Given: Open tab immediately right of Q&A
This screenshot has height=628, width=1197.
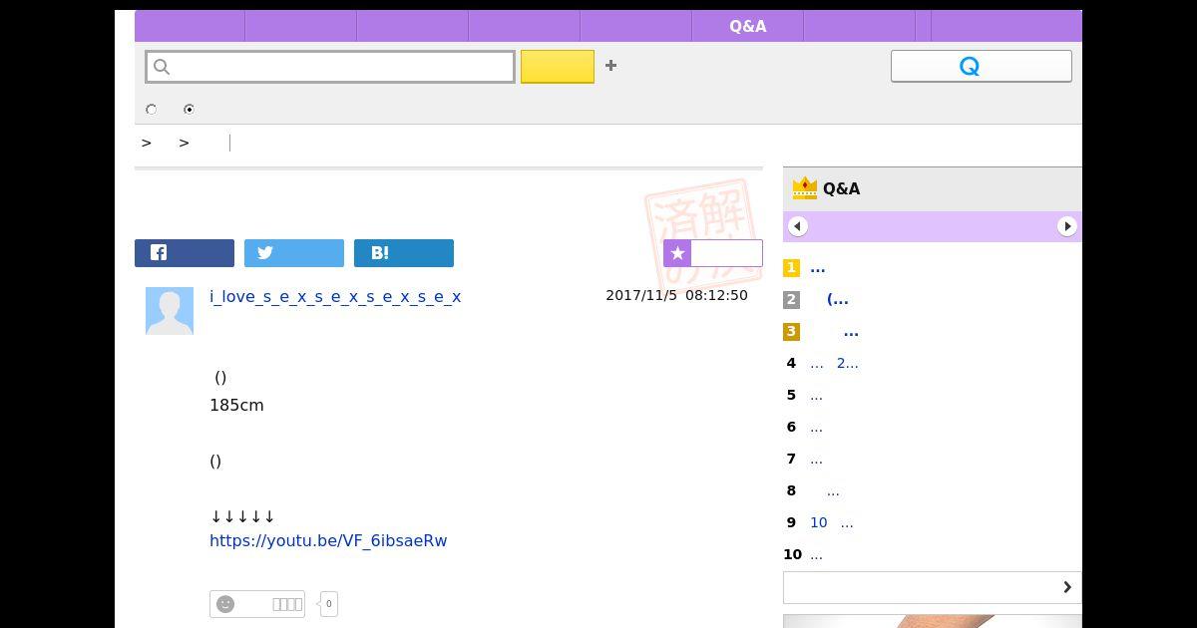Looking at the screenshot, I should [859, 26].
